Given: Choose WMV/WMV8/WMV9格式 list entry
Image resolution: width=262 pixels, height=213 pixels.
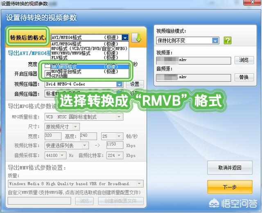Looking at the screenshot, I should point(90,53).
